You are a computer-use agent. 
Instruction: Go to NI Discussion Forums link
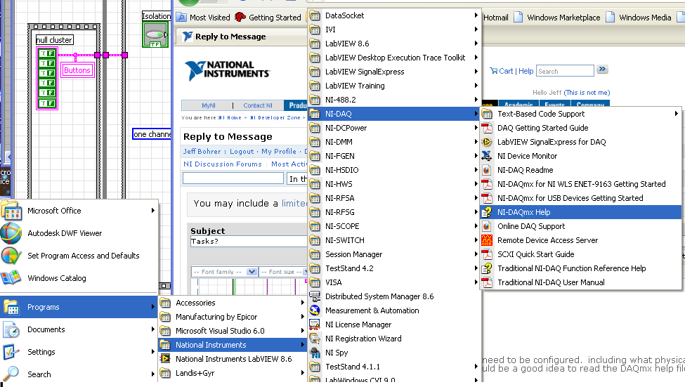tap(223, 164)
